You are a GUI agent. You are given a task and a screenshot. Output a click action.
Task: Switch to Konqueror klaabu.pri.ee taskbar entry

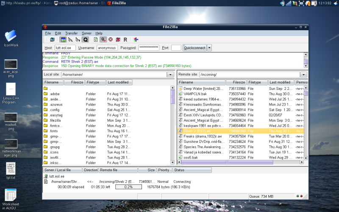pos(26,3)
